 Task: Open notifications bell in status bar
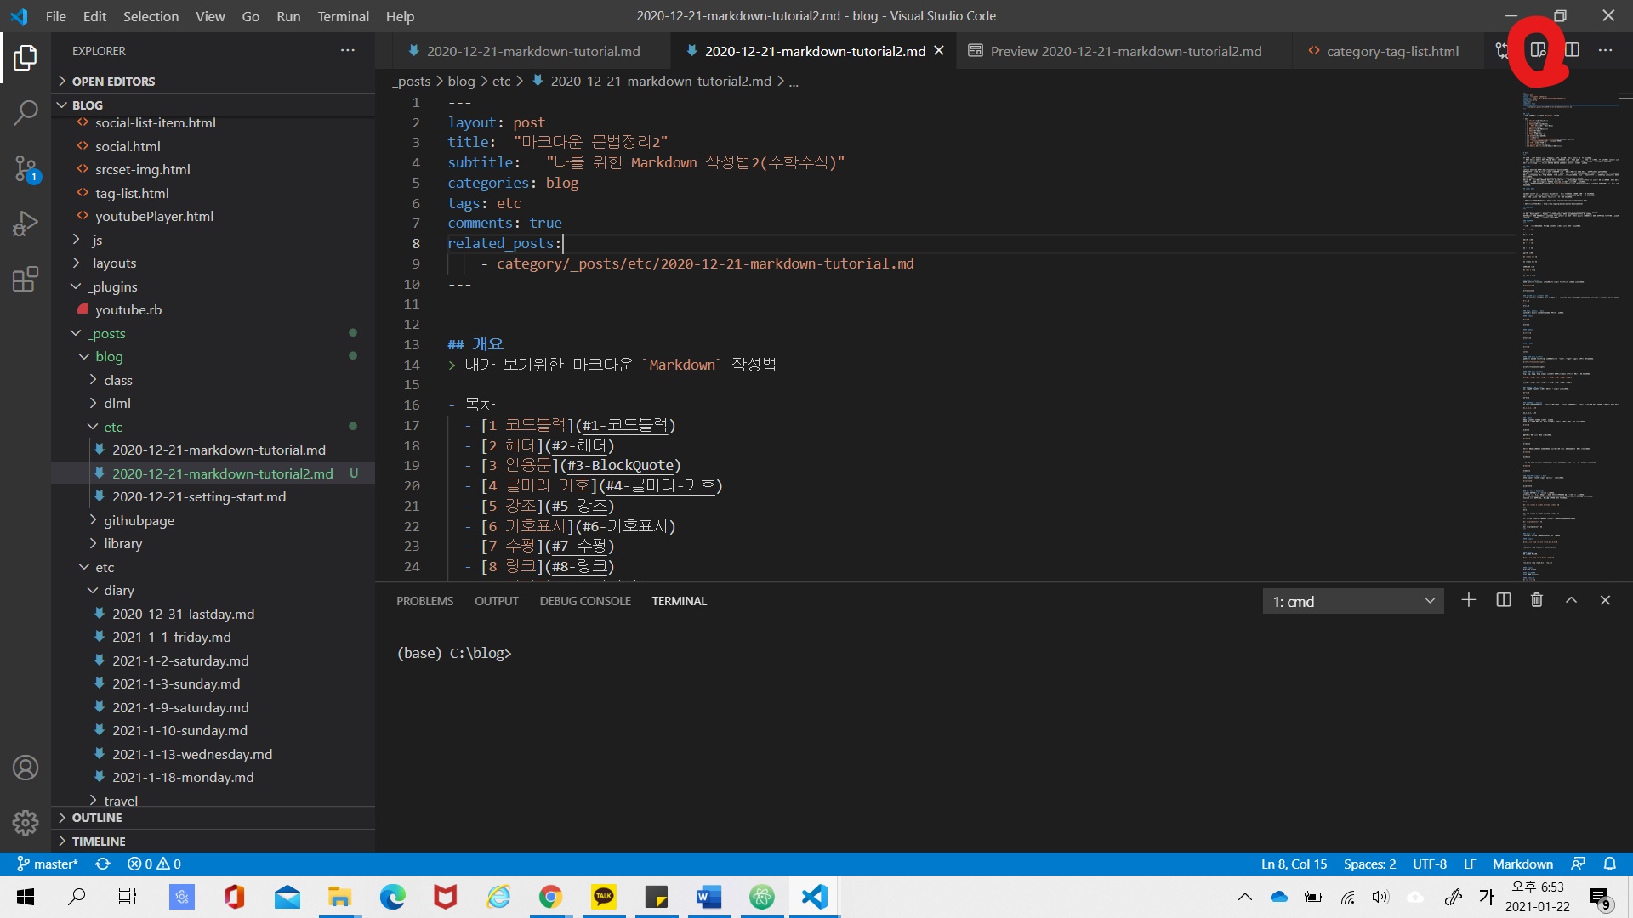pos(1609,864)
